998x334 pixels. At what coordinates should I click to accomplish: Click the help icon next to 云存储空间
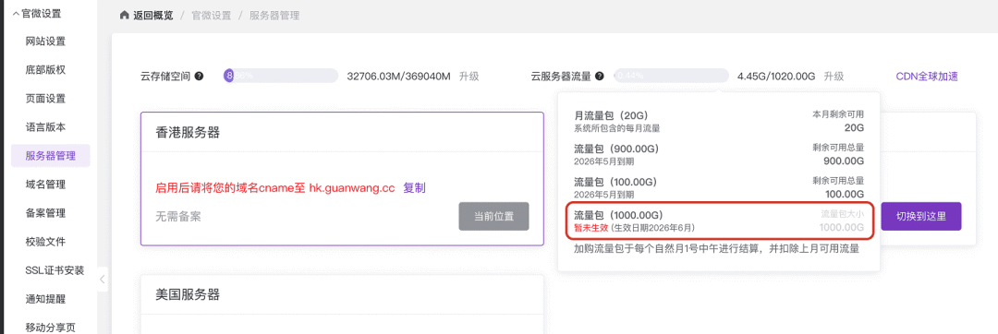[200, 77]
